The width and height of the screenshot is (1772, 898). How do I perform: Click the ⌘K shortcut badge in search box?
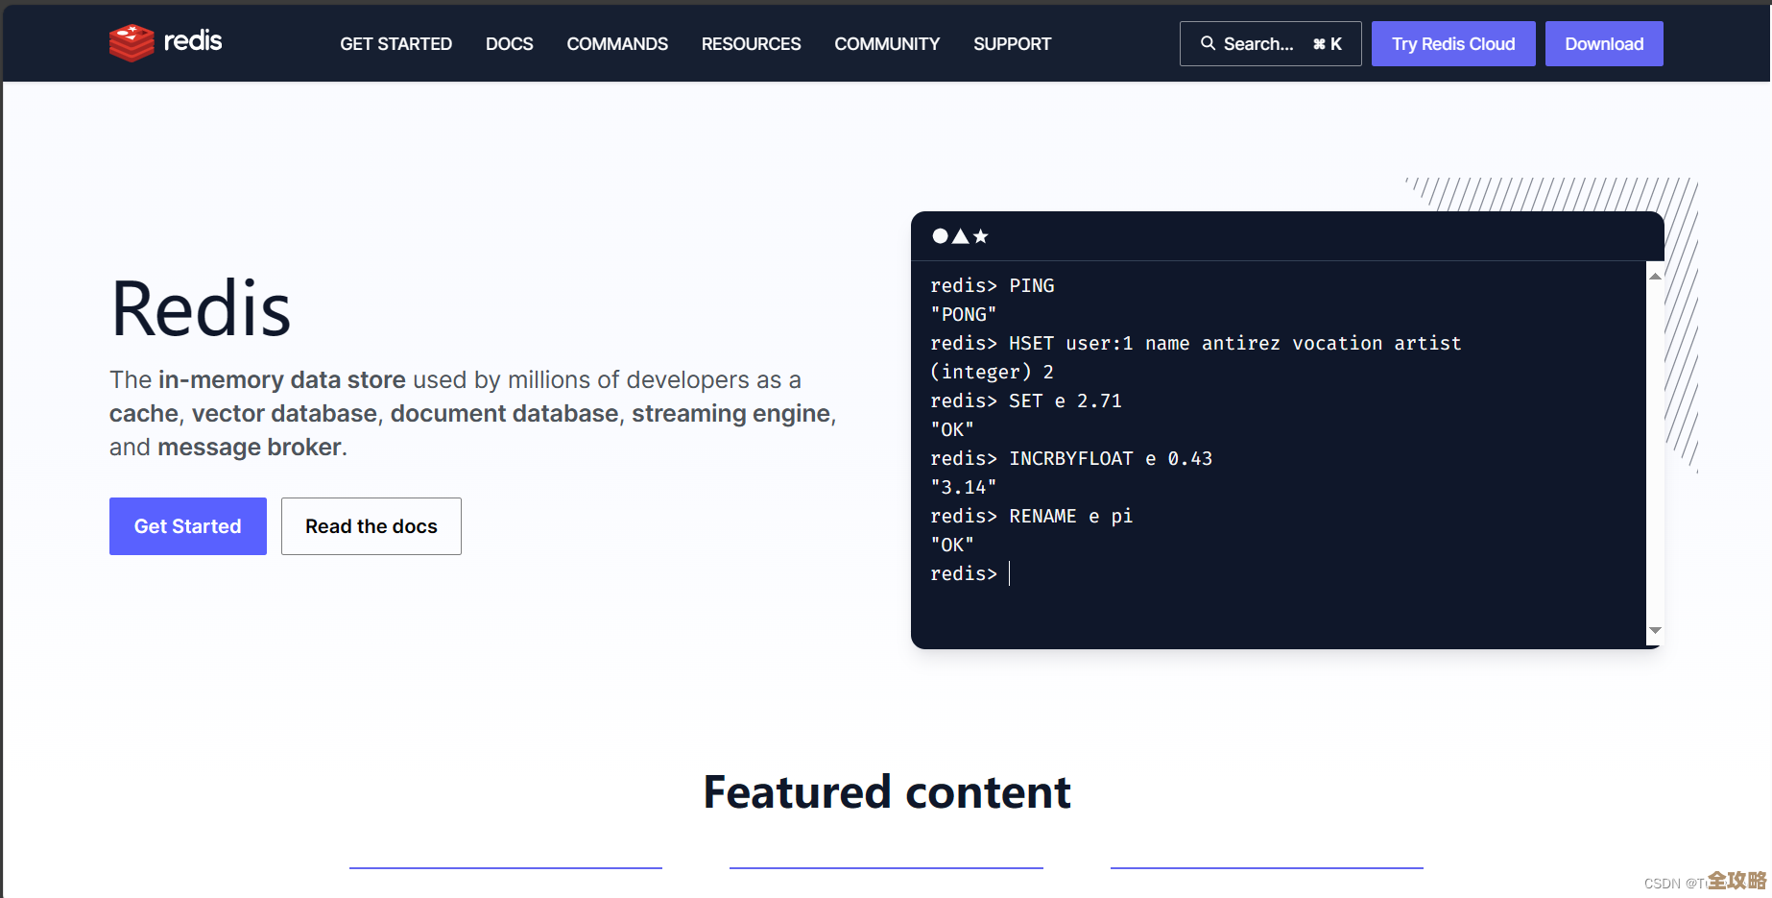pos(1327,44)
